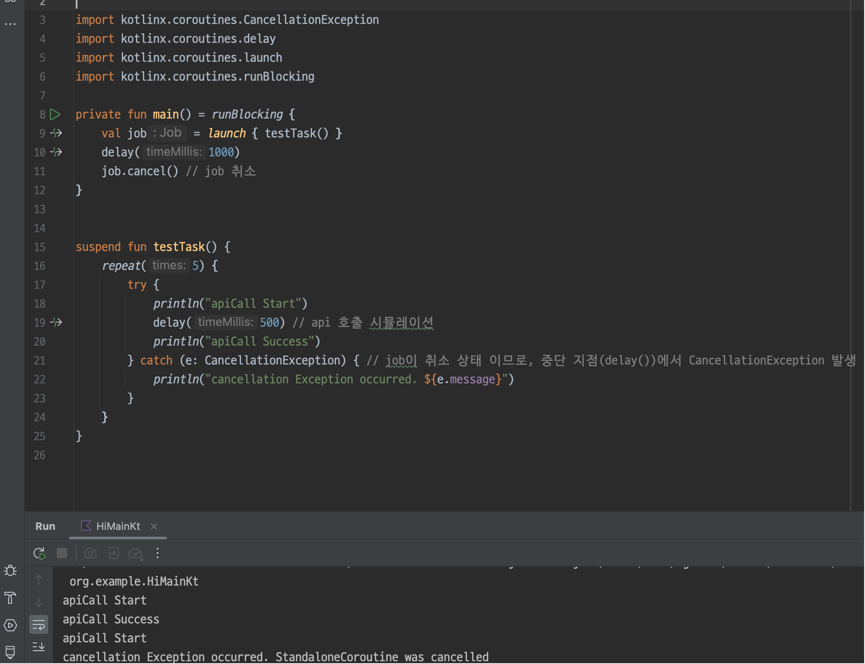Stop the running process with the stop button
This screenshot has height=664, width=865.
[62, 553]
